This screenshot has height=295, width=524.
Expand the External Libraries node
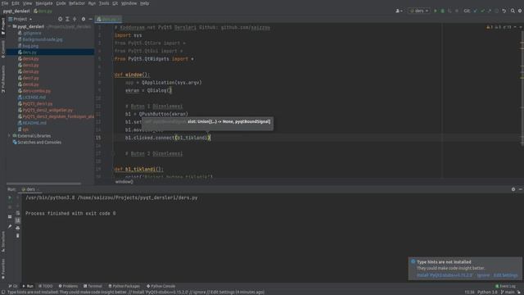[x=9, y=136]
